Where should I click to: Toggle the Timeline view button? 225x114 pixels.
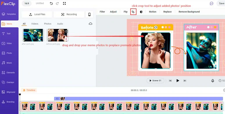(x=29, y=90)
